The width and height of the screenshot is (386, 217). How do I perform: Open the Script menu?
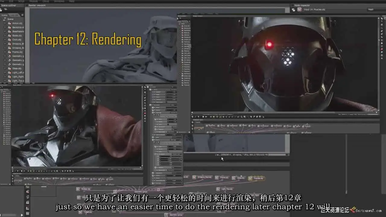tap(21, 1)
